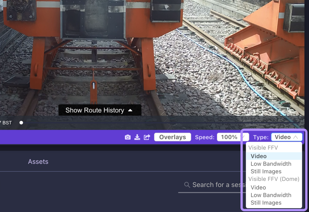Viewport: 309px width, 212px height.
Task: Click the Search for a session field
Action: 212,185
